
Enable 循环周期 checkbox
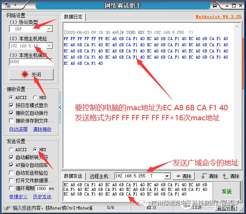coord(11,188)
